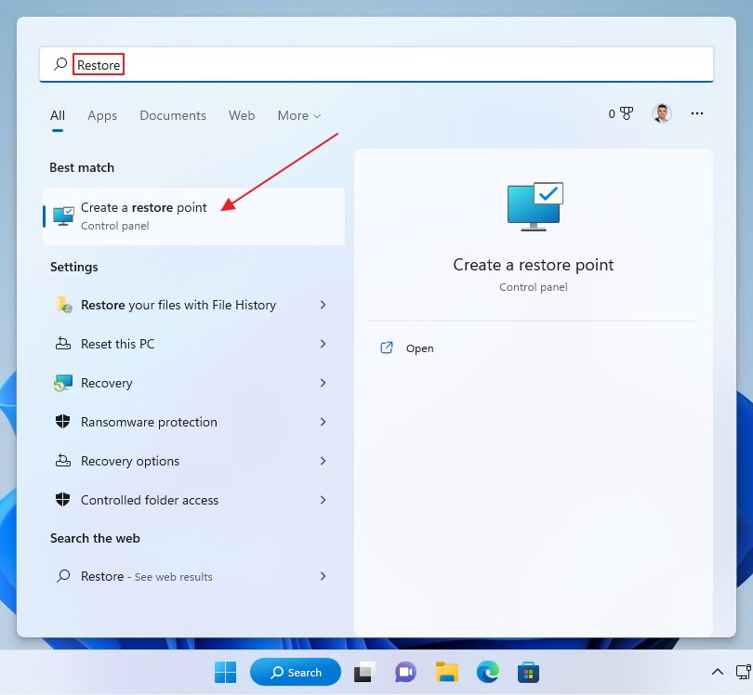Launch Microsoft Edge from the taskbar
Screen dimensions: 753x695
487,672
